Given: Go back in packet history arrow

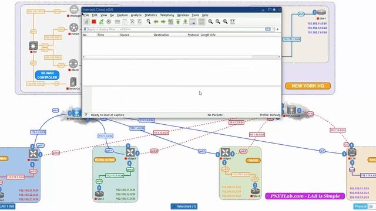Looking at the screenshot, I should tap(156, 22).
